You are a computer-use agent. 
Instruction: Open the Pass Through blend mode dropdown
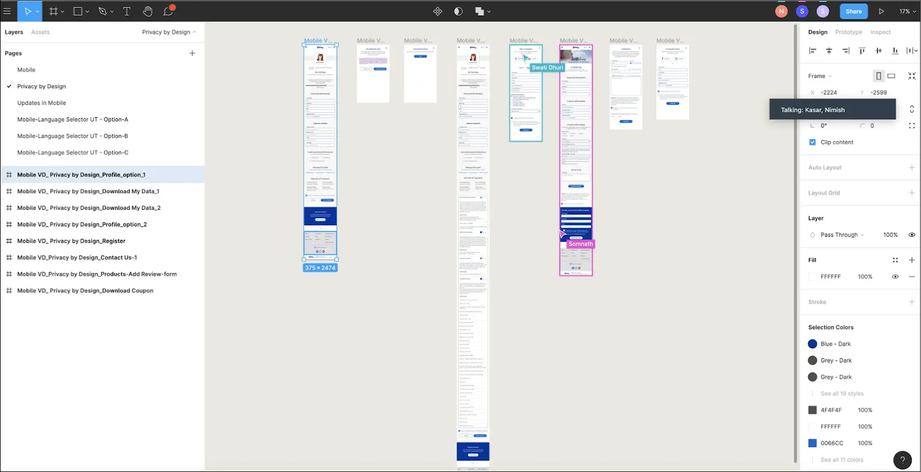842,235
